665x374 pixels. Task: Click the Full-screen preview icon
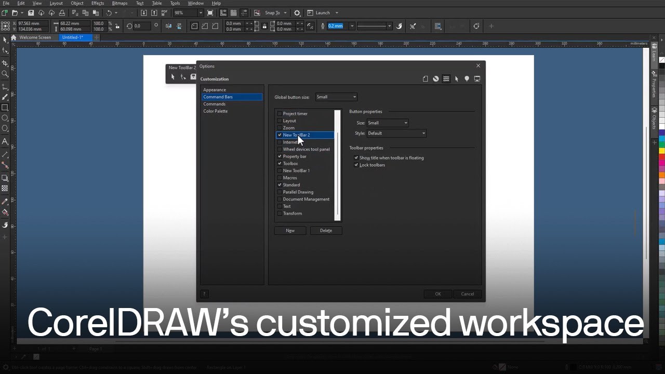(x=210, y=12)
